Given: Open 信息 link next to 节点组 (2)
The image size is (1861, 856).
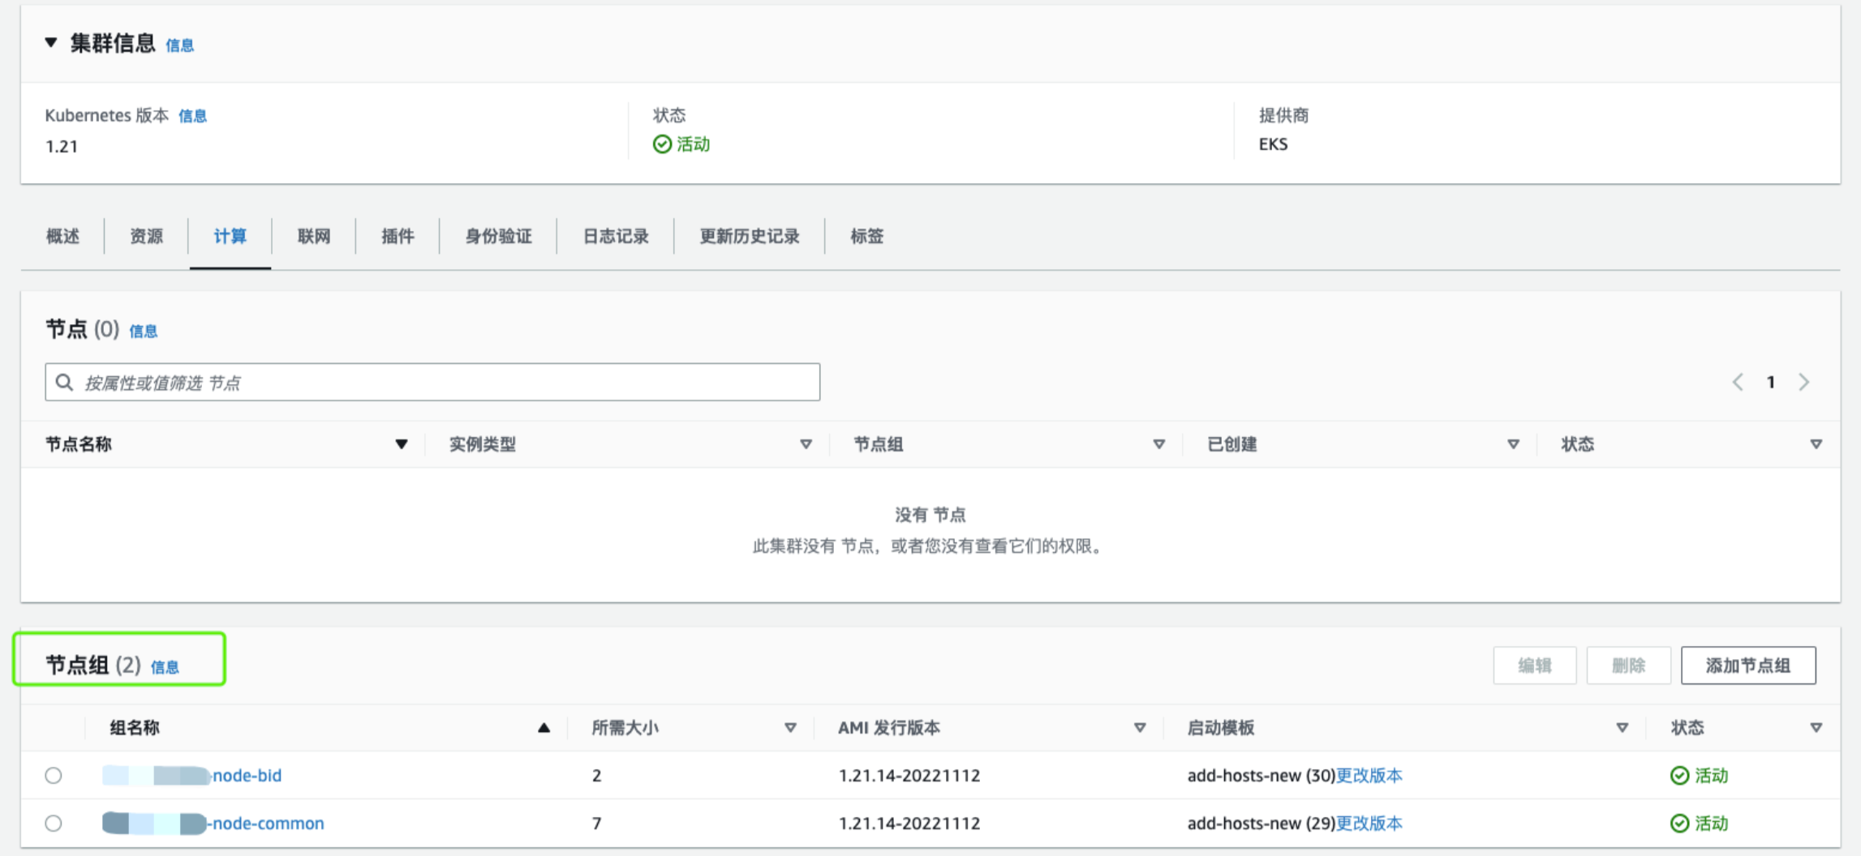Looking at the screenshot, I should [x=165, y=667].
